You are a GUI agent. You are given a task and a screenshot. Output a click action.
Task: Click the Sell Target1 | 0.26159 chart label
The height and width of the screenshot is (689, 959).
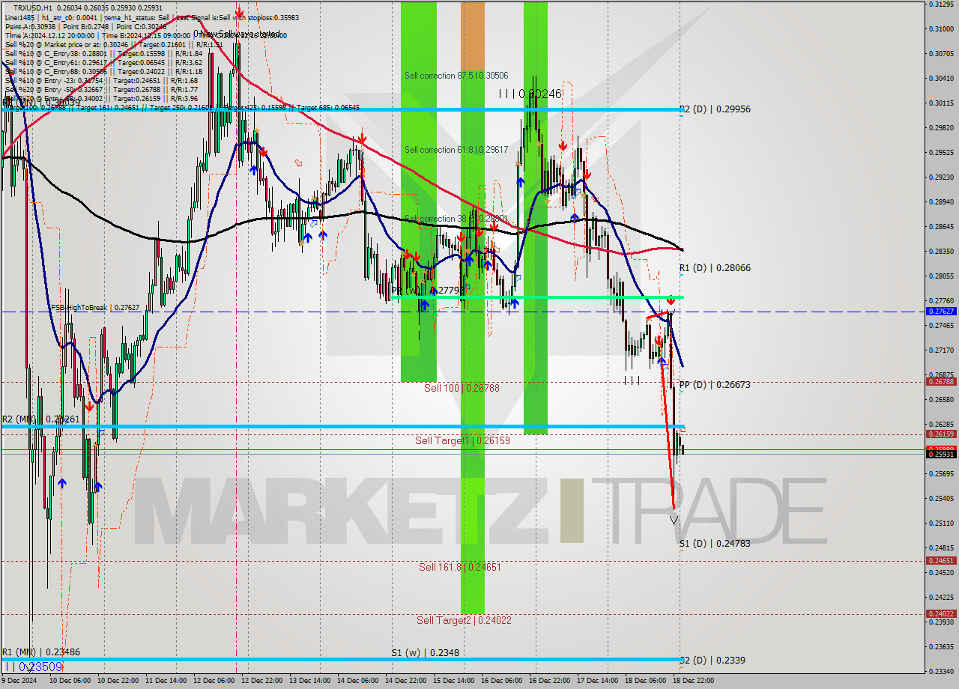462,441
